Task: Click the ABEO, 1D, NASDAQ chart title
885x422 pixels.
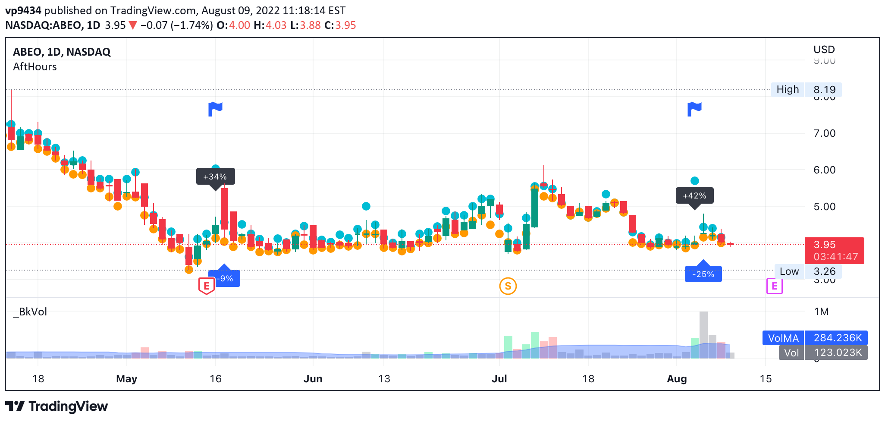Action: coord(62,52)
